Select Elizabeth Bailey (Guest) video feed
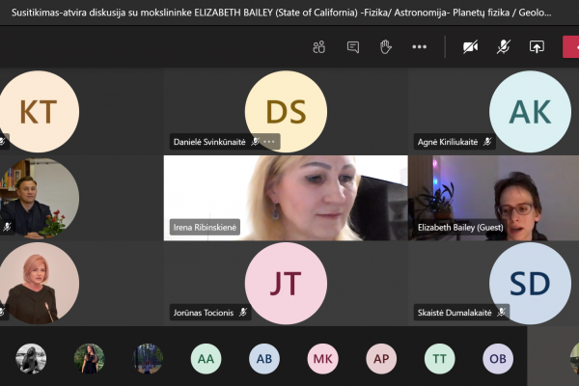 494,198
